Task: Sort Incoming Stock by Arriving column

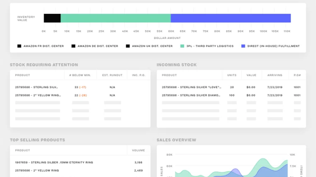Action: tap(275, 75)
